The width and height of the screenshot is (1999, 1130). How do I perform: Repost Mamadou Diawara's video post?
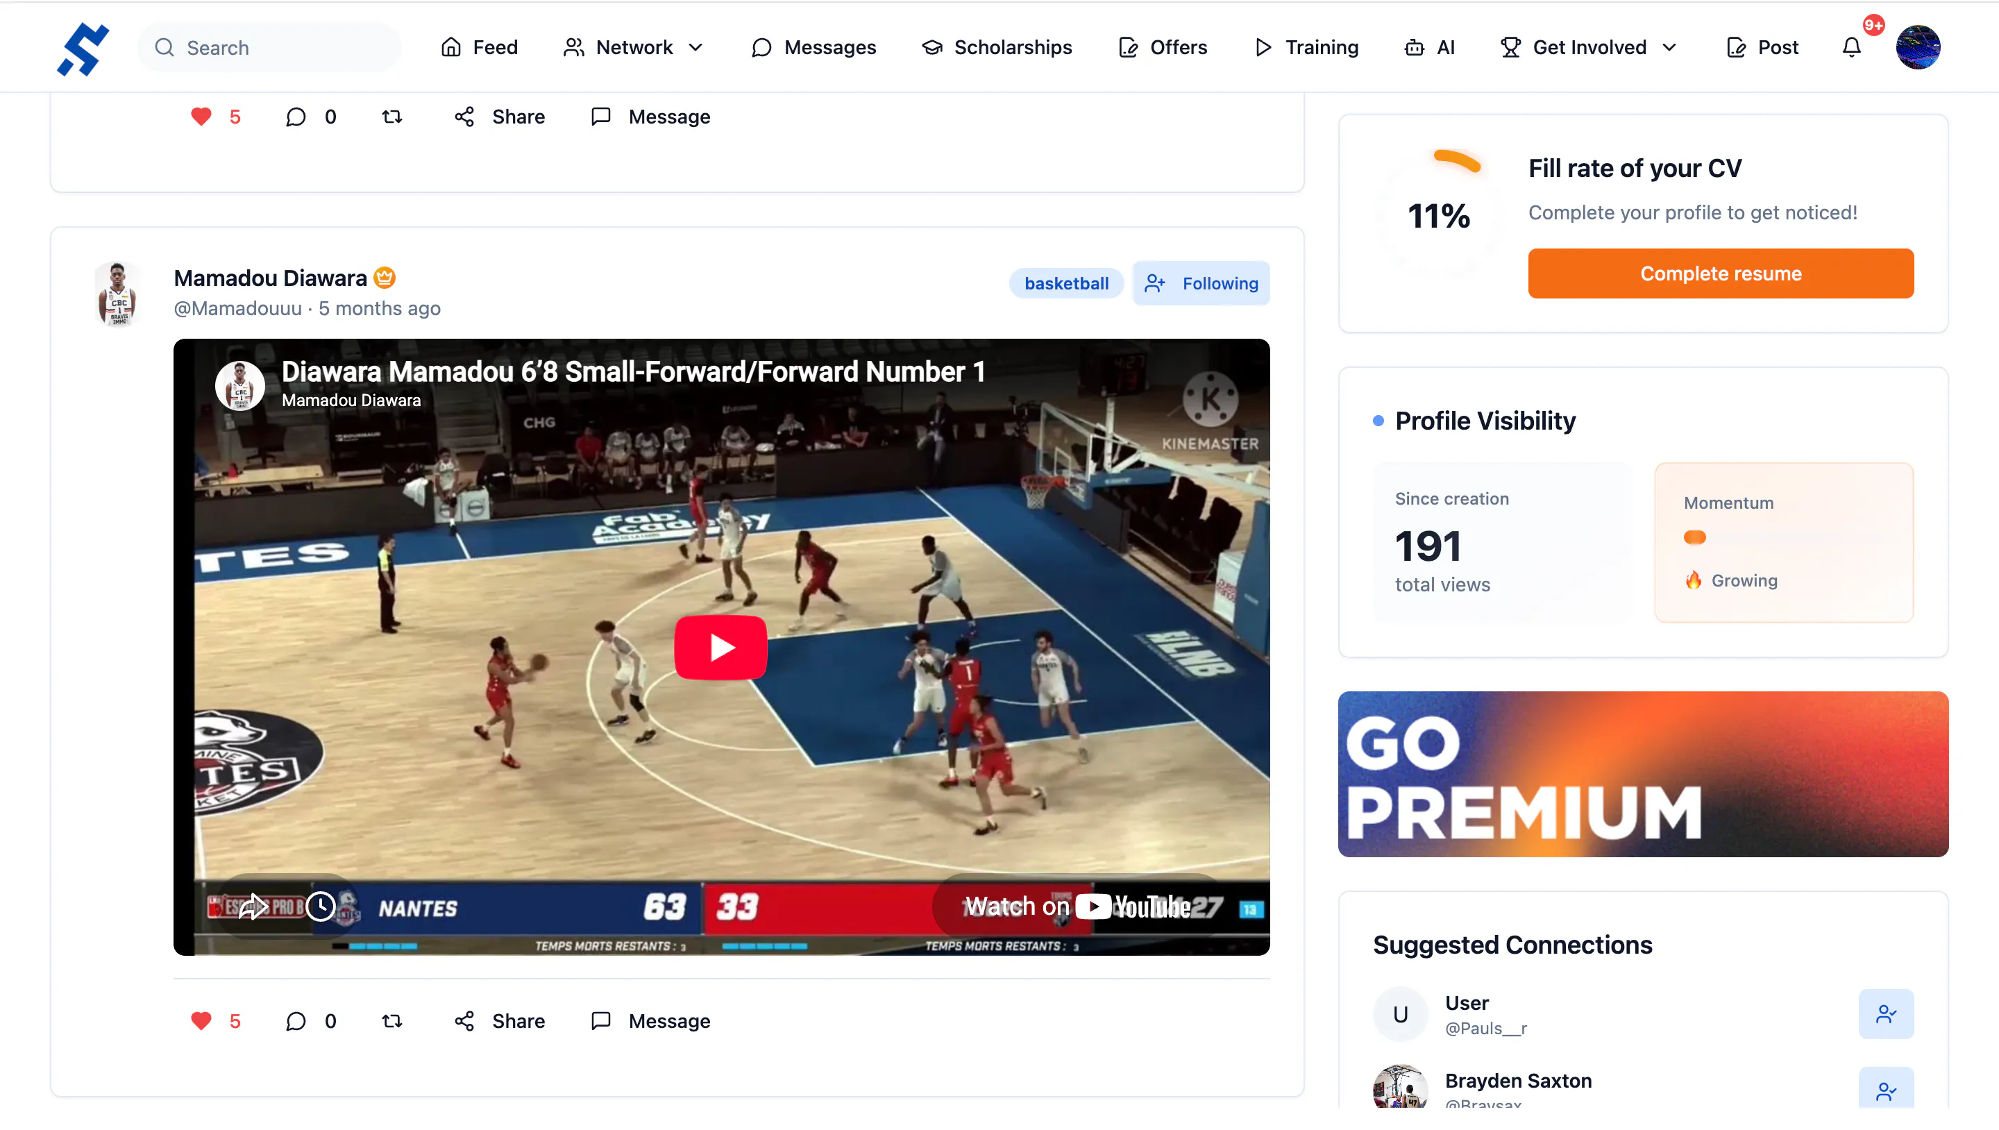coord(392,1020)
